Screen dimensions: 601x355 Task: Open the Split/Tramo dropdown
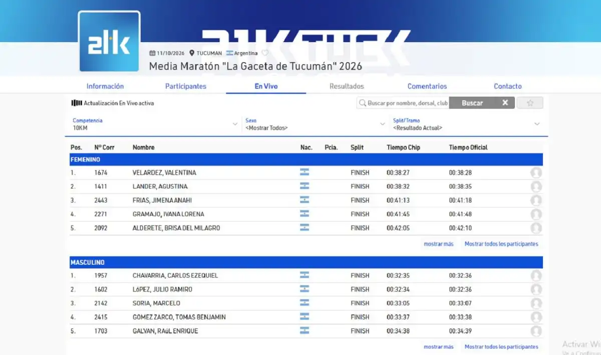[467, 124]
